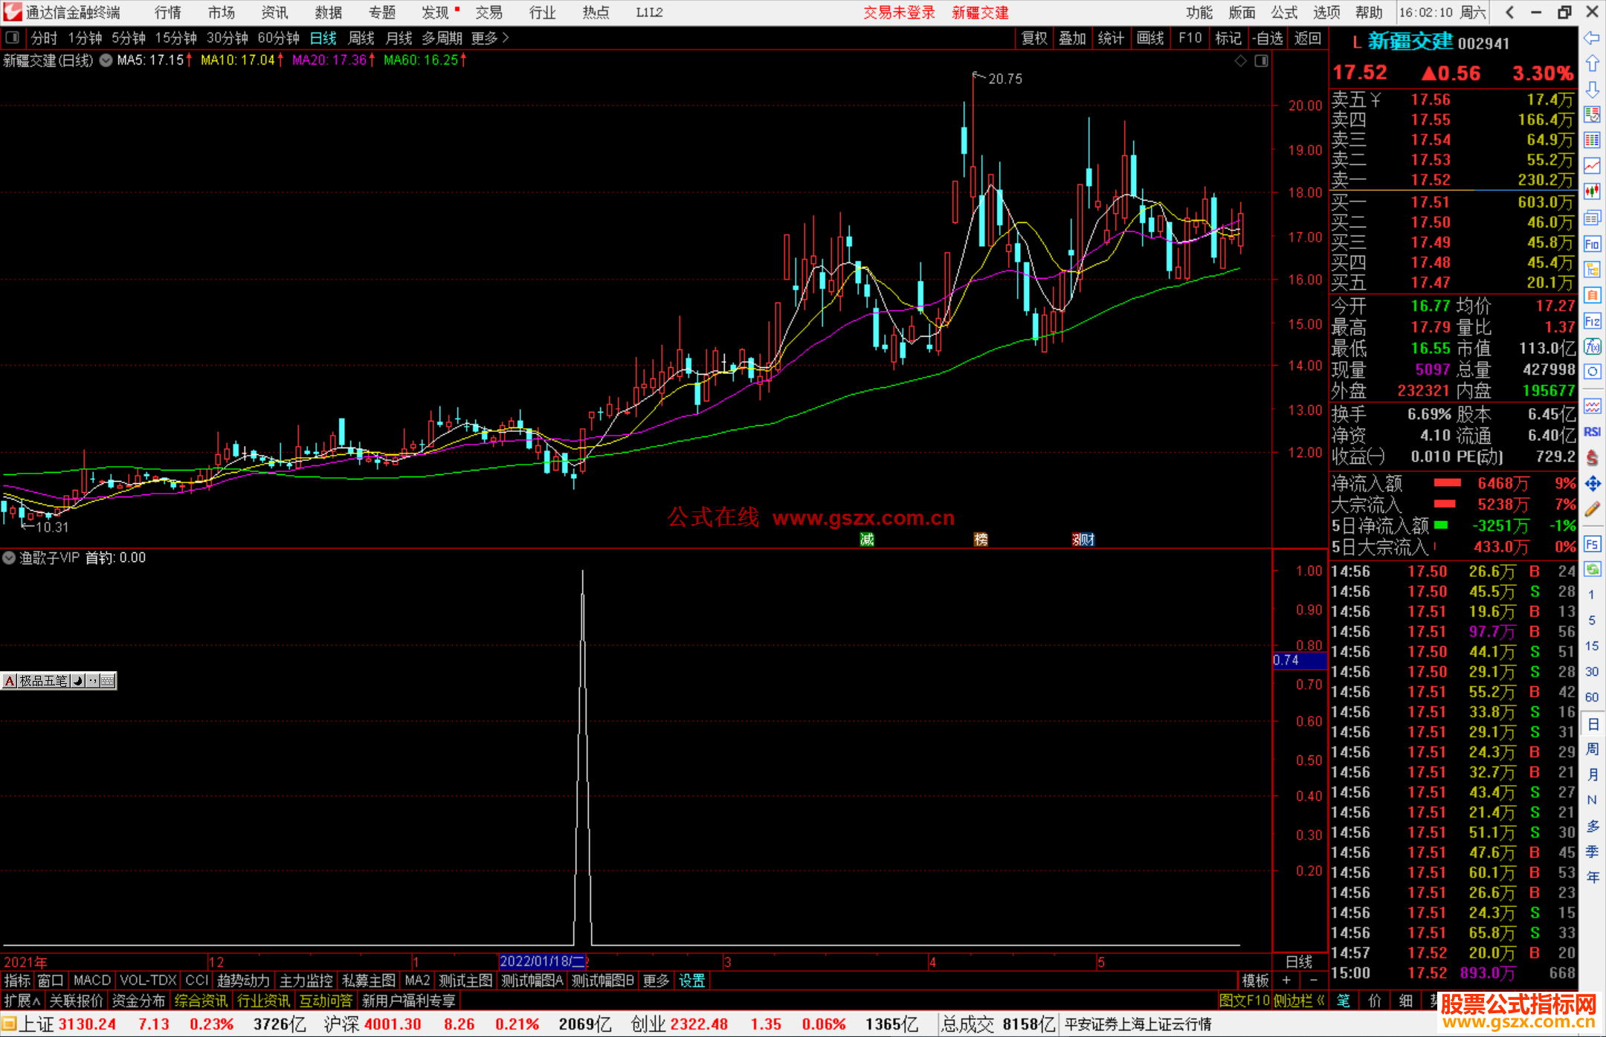Viewport: 1606px width, 1037px height.
Task: Select the 周 weekly period in sidebar
Action: (1592, 749)
